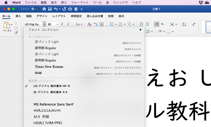211x127 pixels.
Task: Click the Copy icon
Action: [16, 28]
